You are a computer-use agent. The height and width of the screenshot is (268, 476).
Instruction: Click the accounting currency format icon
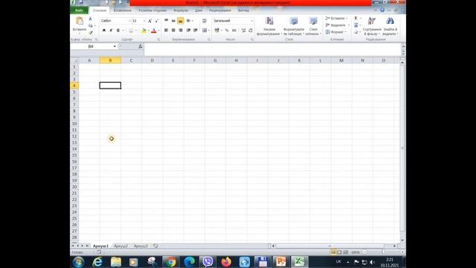coord(216,31)
